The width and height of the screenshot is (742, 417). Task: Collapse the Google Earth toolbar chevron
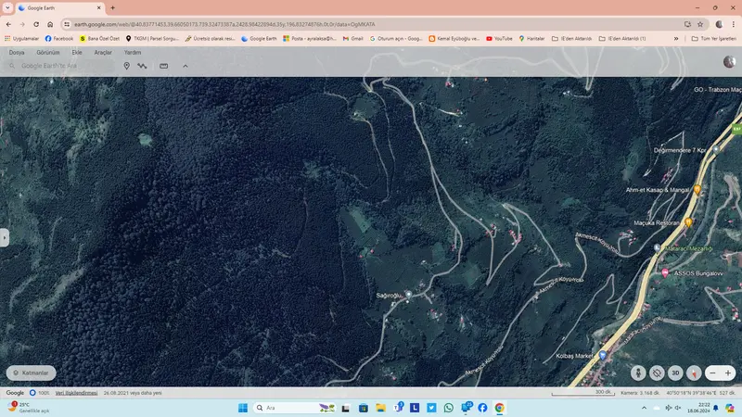pos(185,66)
